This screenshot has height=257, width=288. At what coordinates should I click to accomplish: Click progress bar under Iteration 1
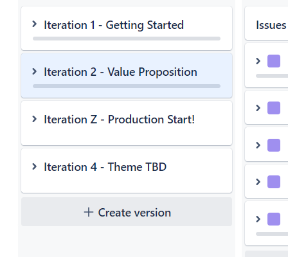[127, 39]
